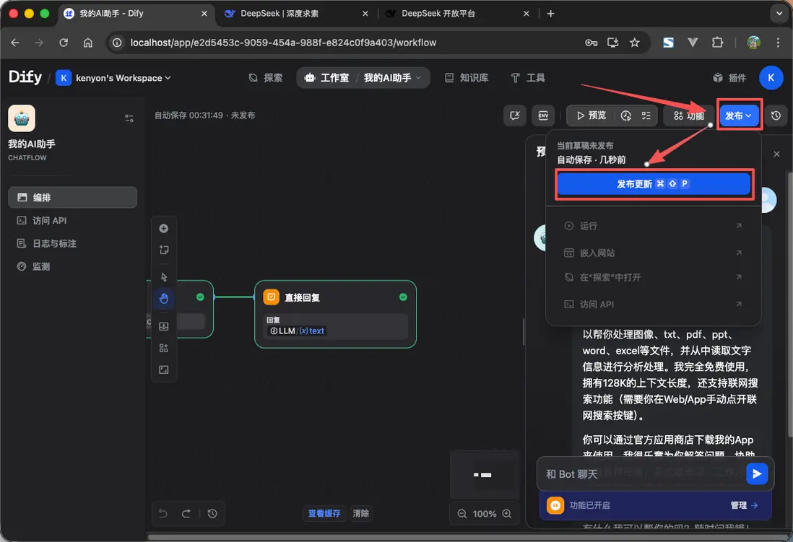This screenshot has width=793, height=542.
Task: Switch to the pointer selection tool
Action: click(x=164, y=276)
